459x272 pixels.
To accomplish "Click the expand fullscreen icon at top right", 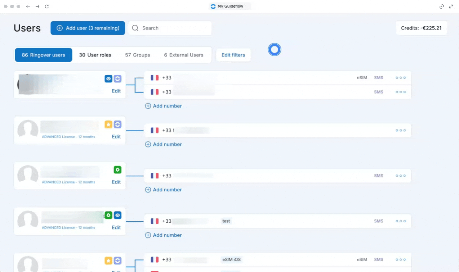I will click(451, 6).
